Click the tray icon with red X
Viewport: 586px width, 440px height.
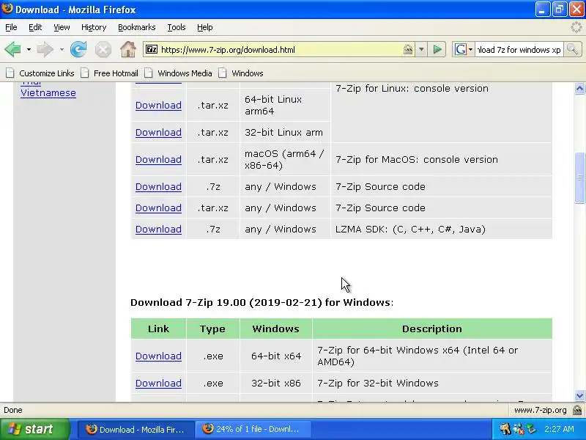click(x=519, y=429)
